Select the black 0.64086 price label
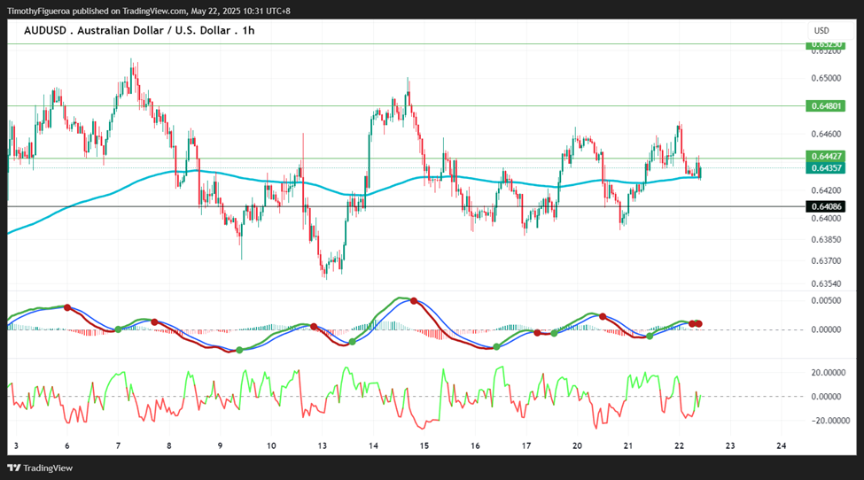 tap(825, 206)
